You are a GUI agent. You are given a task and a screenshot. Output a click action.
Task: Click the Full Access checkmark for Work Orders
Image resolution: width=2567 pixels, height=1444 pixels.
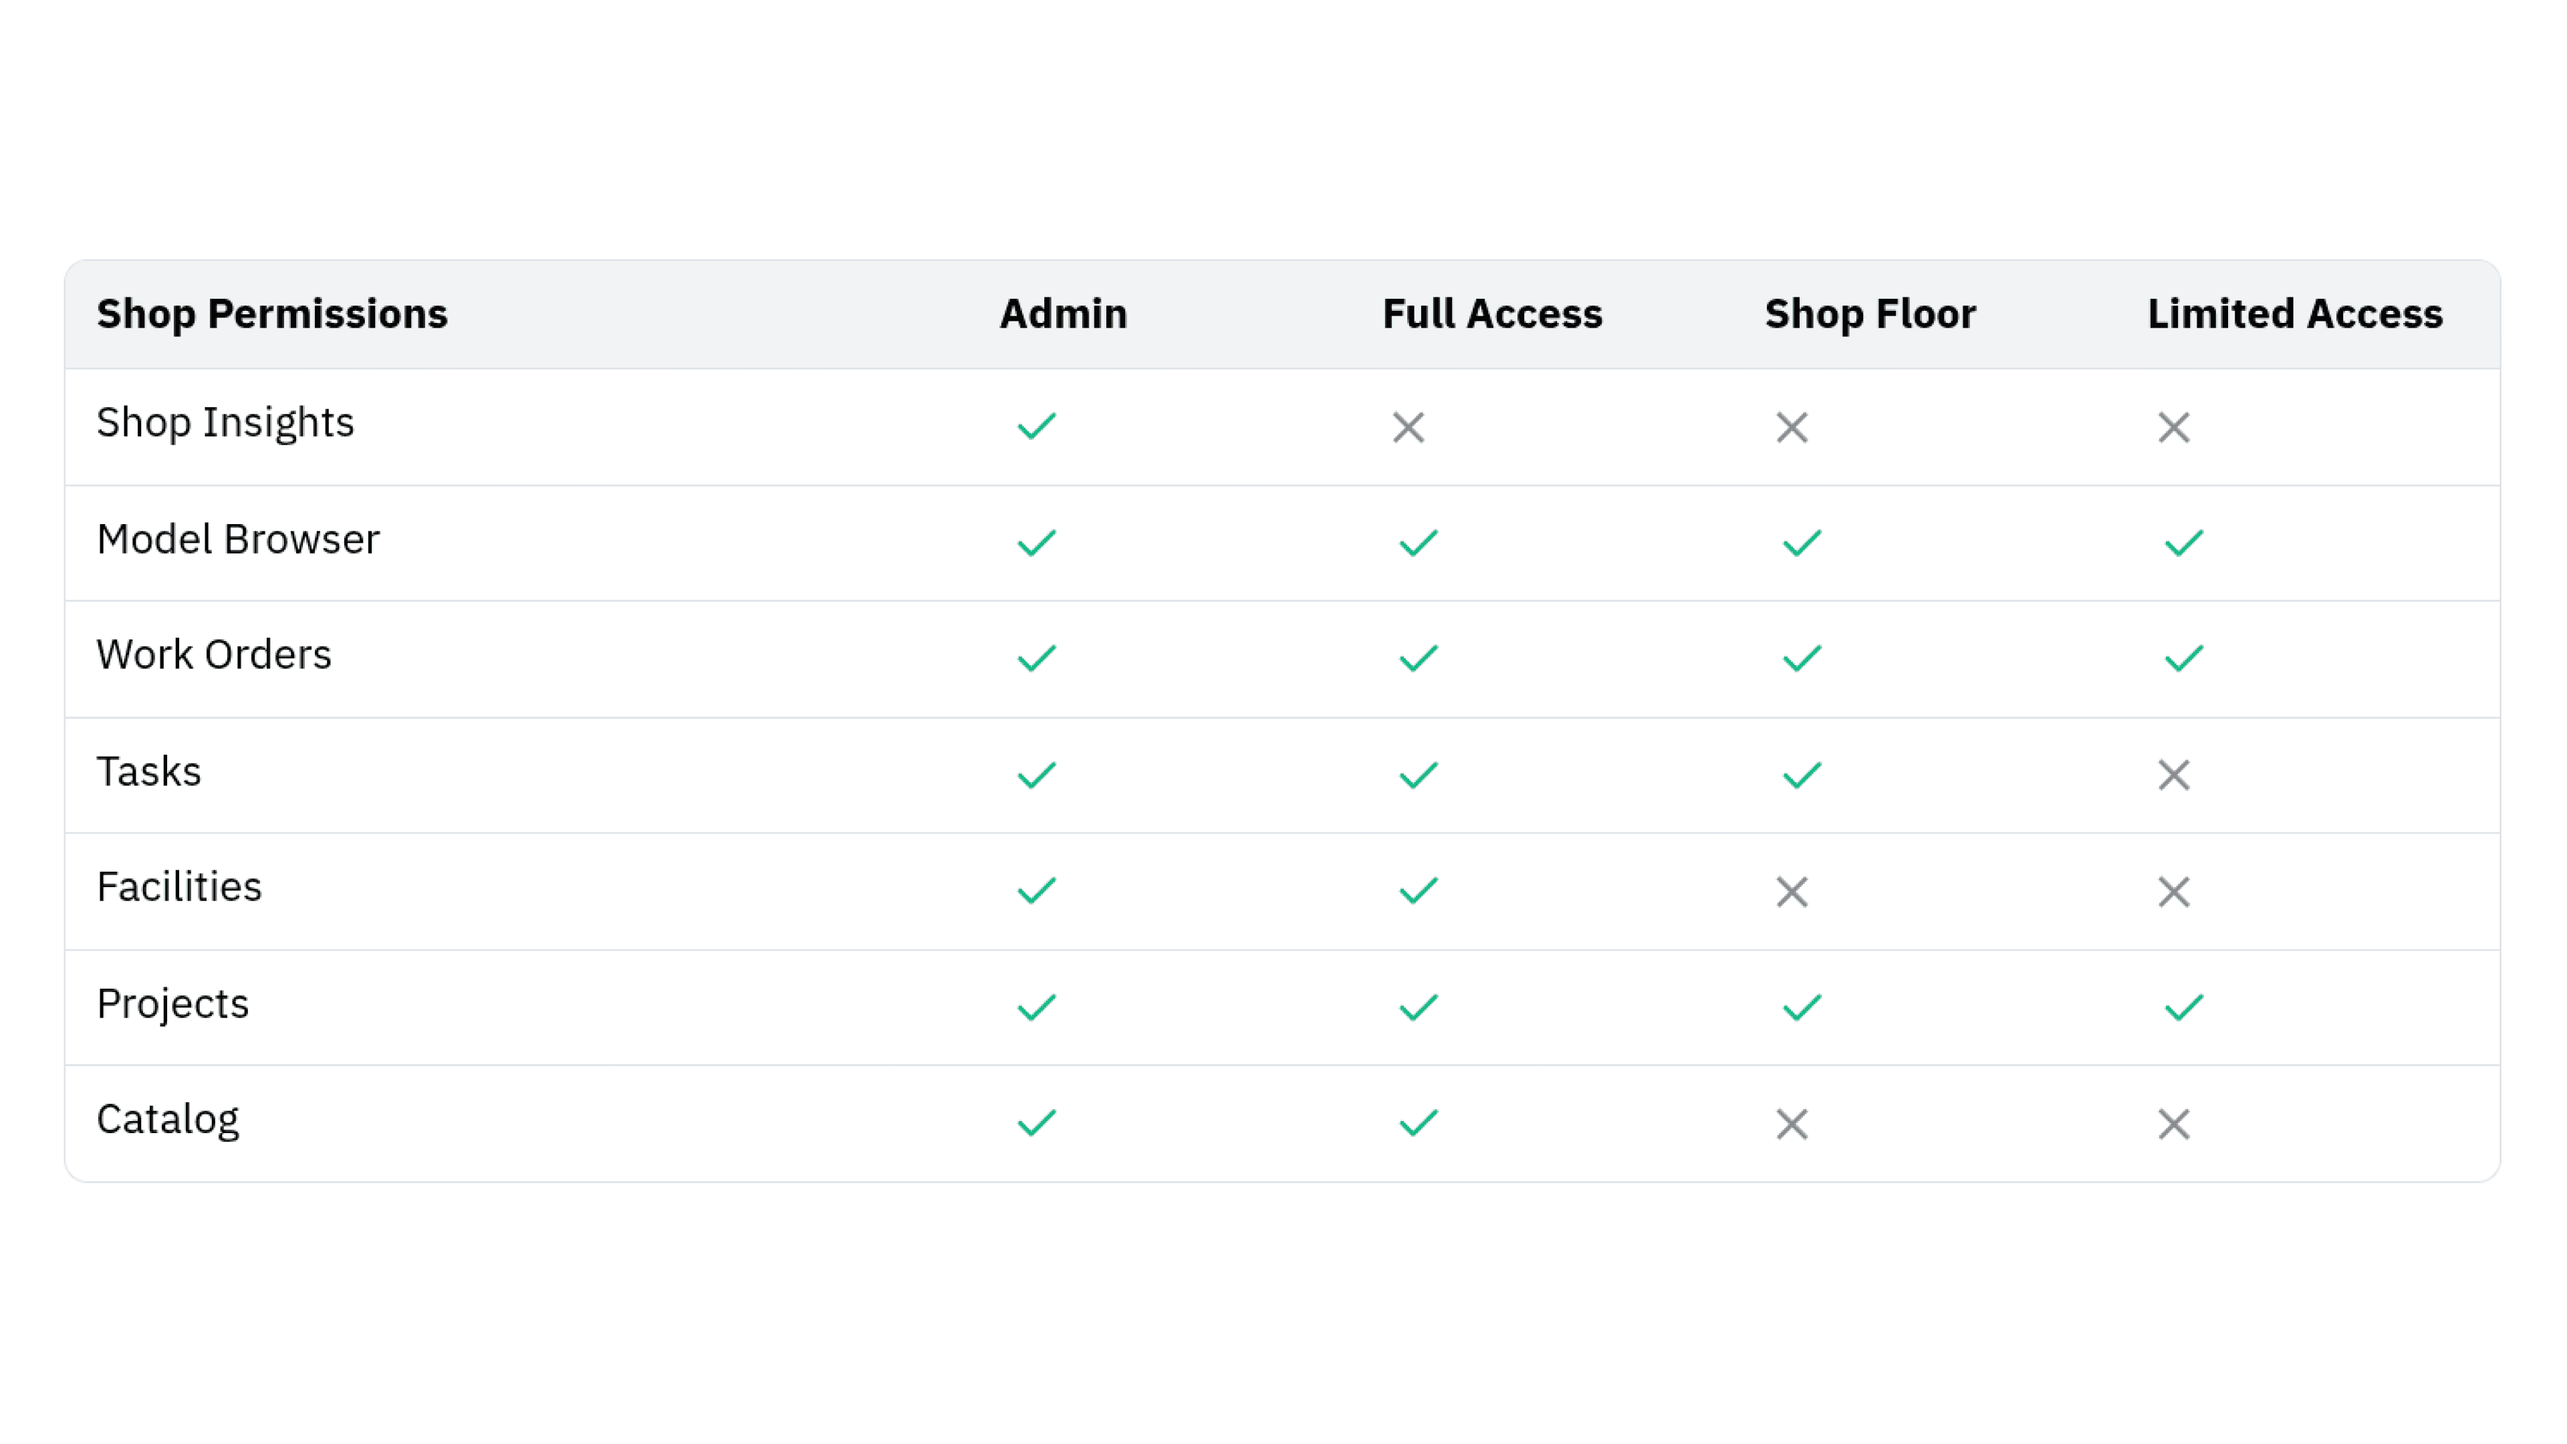(x=1418, y=658)
